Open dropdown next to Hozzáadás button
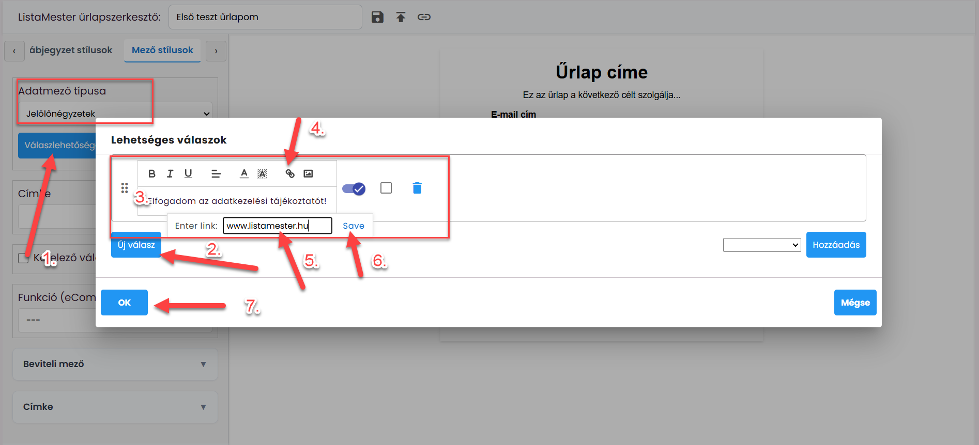Image resolution: width=979 pixels, height=445 pixels. (762, 245)
